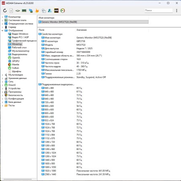Screen dimensions: 181x181
Task: Select the 720 x 400 video mode row
Action: 93,102
